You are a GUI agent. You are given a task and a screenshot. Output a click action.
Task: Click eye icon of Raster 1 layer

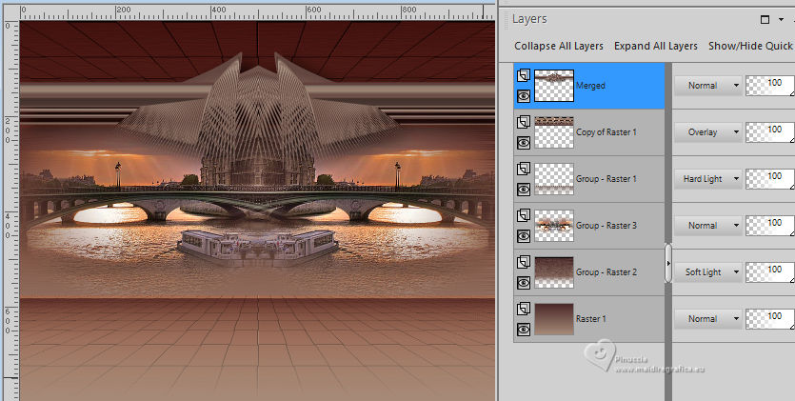523,330
